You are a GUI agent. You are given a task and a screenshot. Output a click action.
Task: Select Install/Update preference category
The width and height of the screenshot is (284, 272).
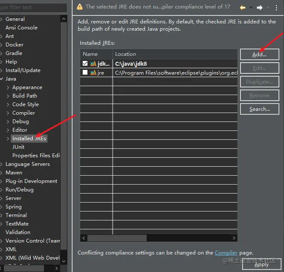23,70
